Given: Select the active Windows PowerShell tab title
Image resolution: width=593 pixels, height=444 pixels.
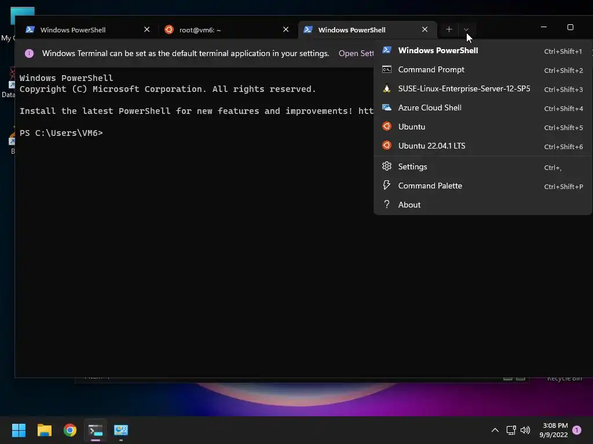Looking at the screenshot, I should click(352, 30).
